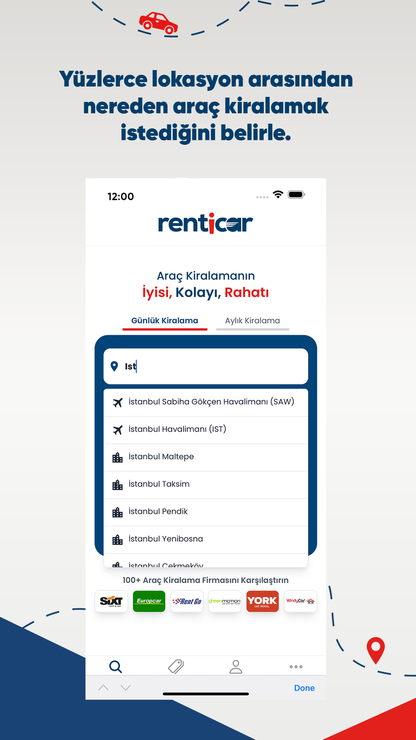This screenshot has height=740, width=416.
Task: Select İstanbul Maltepe location
Action: coord(206,457)
